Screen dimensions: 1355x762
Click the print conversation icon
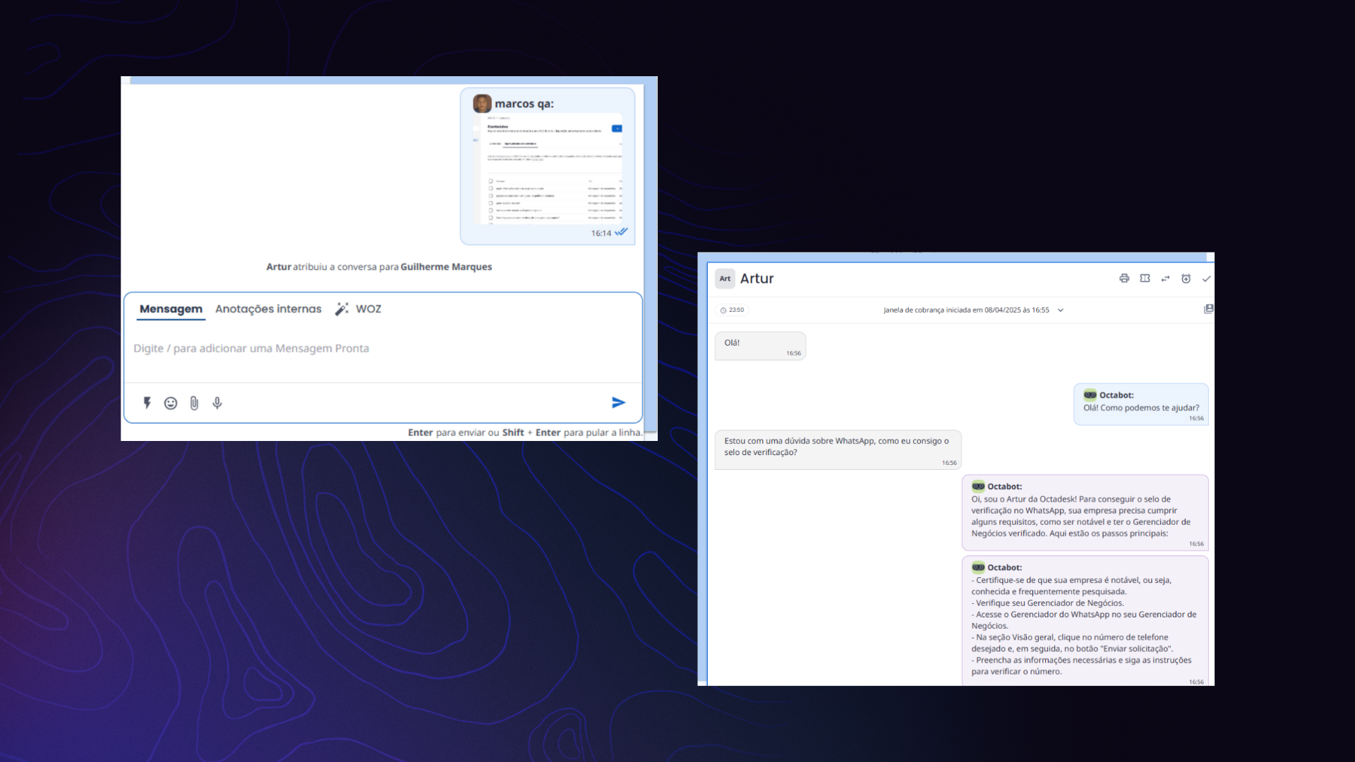1124,279
